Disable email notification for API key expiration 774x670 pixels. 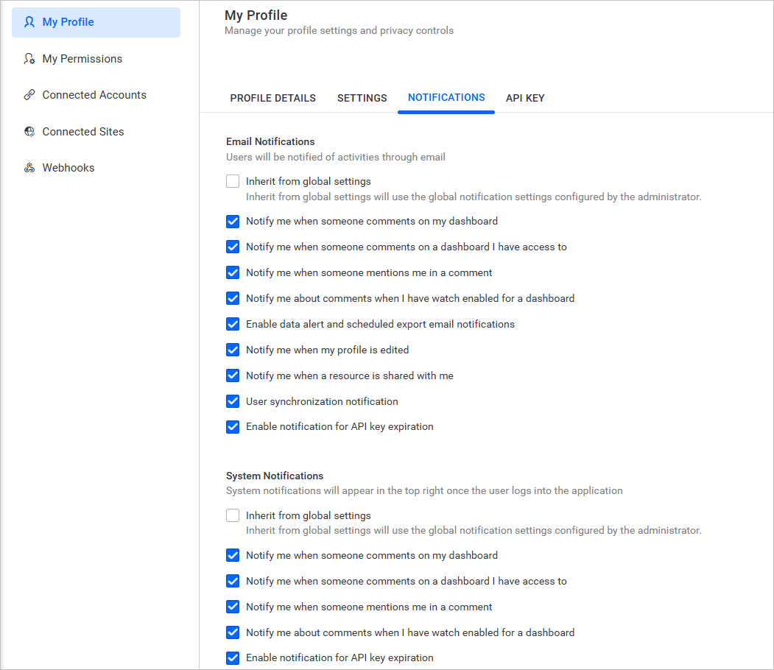[x=233, y=427]
